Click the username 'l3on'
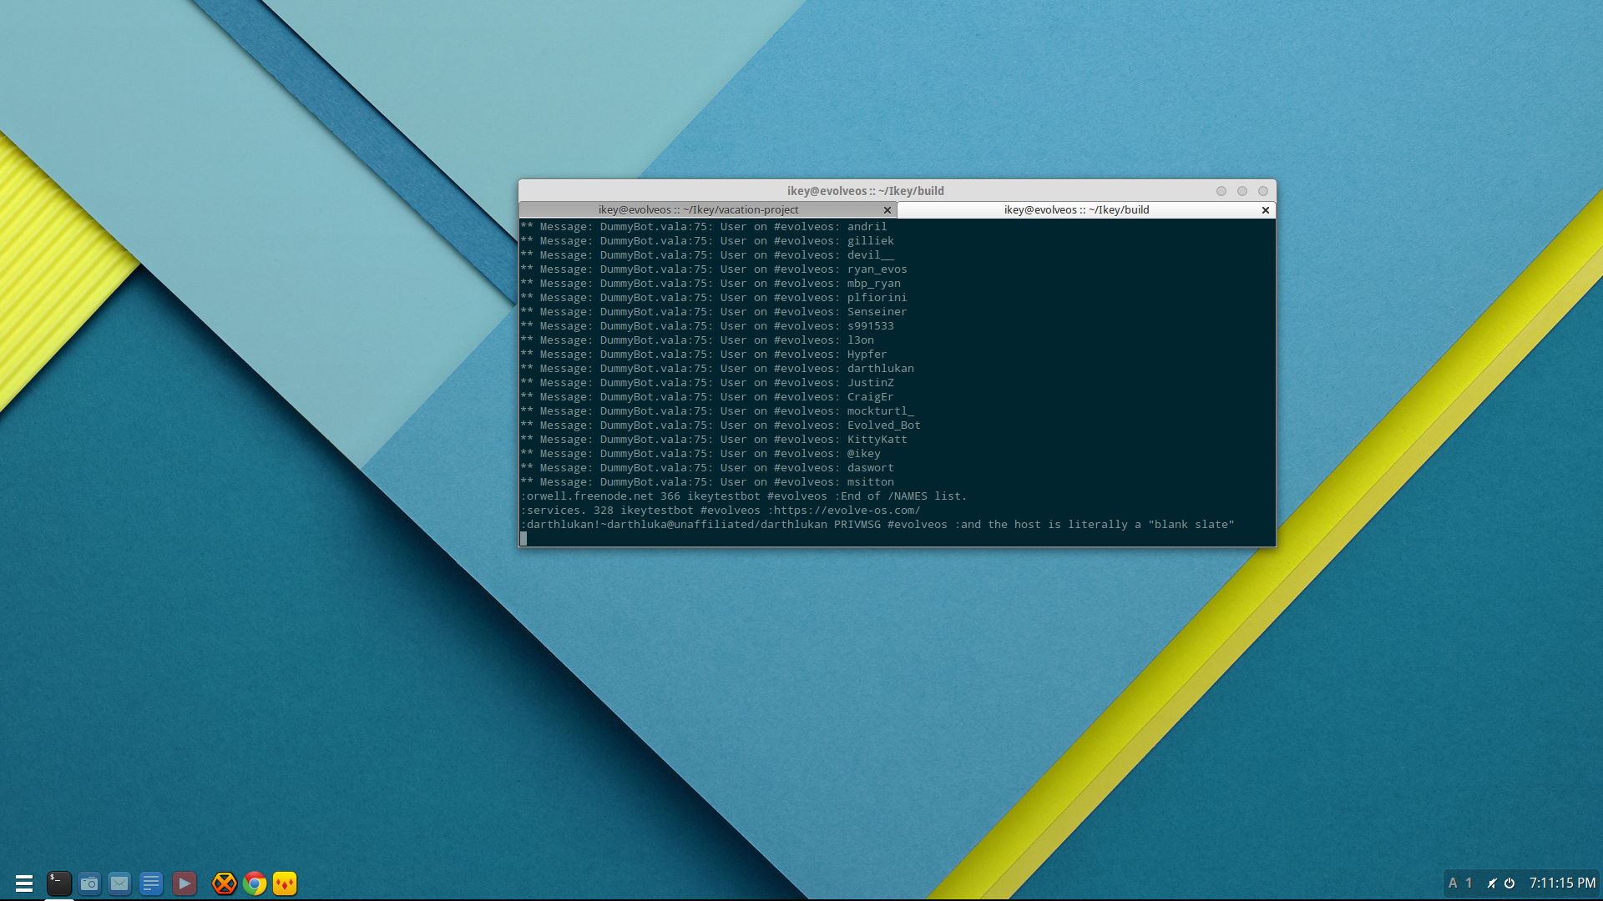This screenshot has width=1603, height=901. (x=860, y=340)
